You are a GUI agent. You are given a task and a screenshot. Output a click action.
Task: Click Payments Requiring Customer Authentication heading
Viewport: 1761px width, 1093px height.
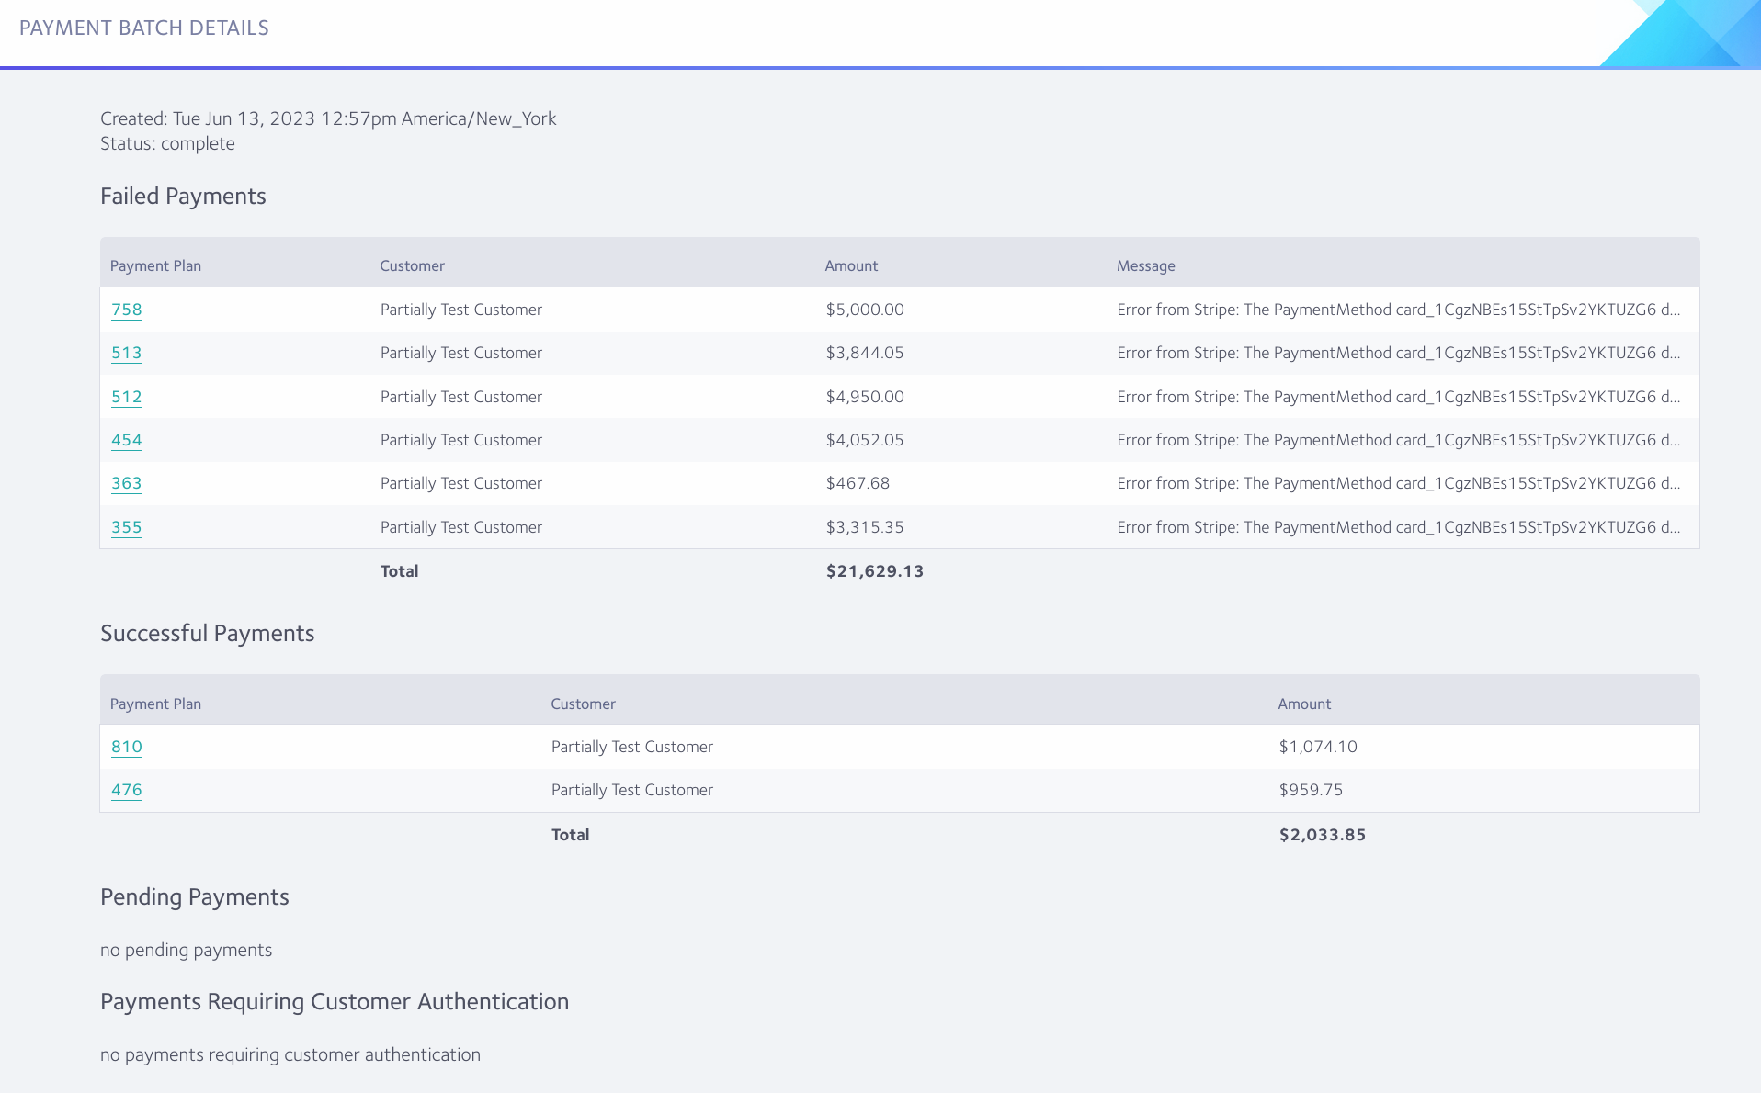pyautogui.click(x=335, y=1002)
